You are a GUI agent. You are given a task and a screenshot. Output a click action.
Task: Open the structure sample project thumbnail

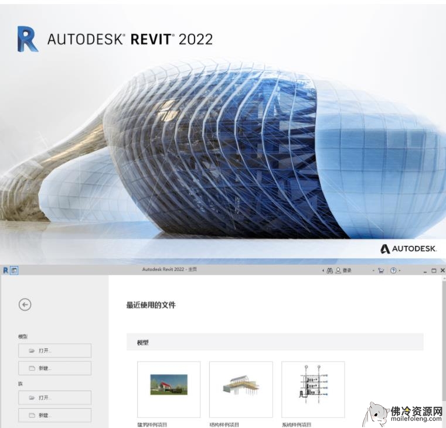coord(241,389)
